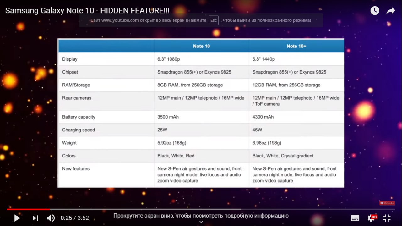
Task: Mute the video volume
Action: click(x=51, y=218)
